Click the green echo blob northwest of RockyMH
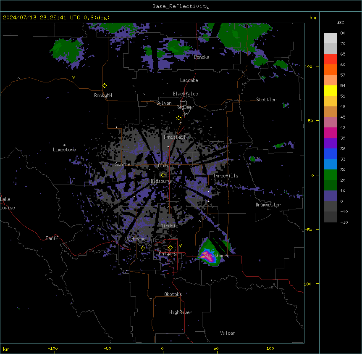The width and height of the screenshot is (362, 354). [x=66, y=50]
